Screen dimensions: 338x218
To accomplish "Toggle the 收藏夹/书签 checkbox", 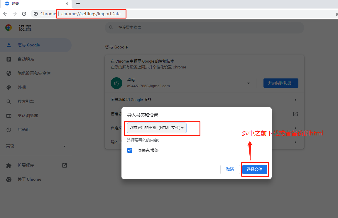I will [x=130, y=150].
